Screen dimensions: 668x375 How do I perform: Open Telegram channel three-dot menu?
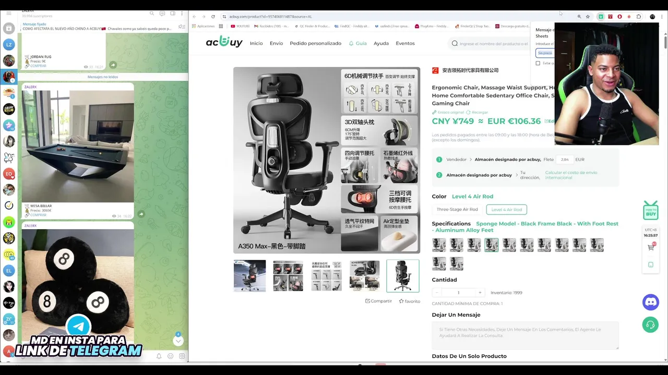183,13
